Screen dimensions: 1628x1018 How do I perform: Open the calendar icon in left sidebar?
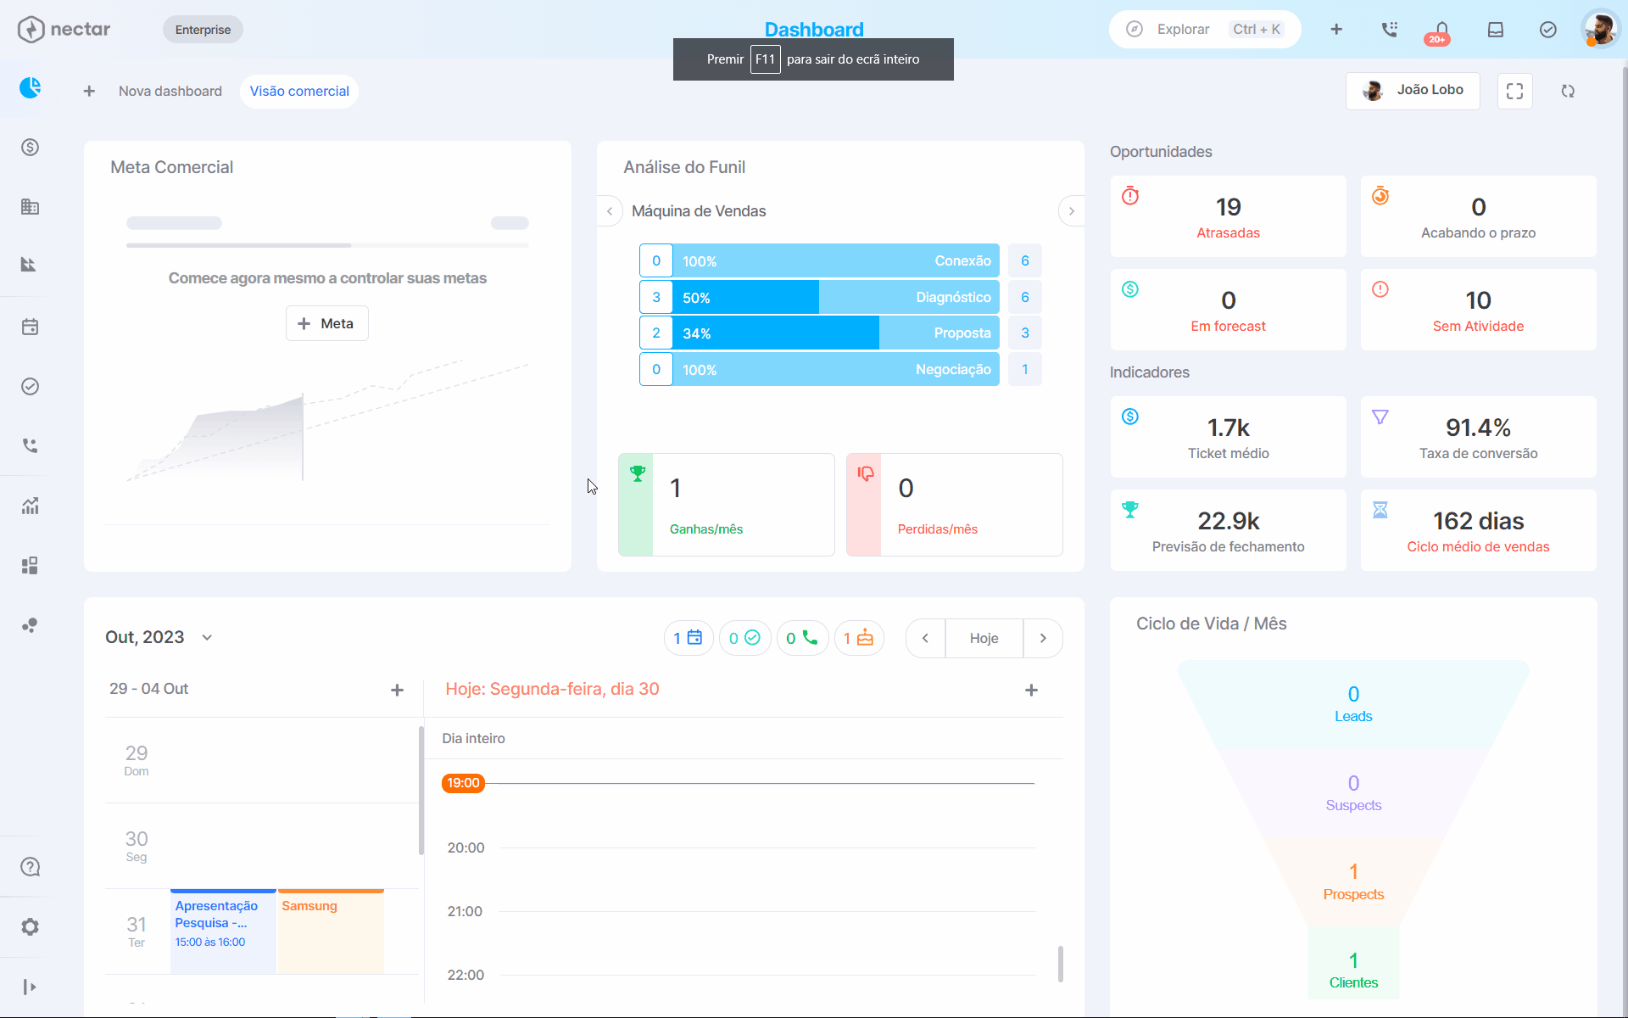click(x=31, y=327)
